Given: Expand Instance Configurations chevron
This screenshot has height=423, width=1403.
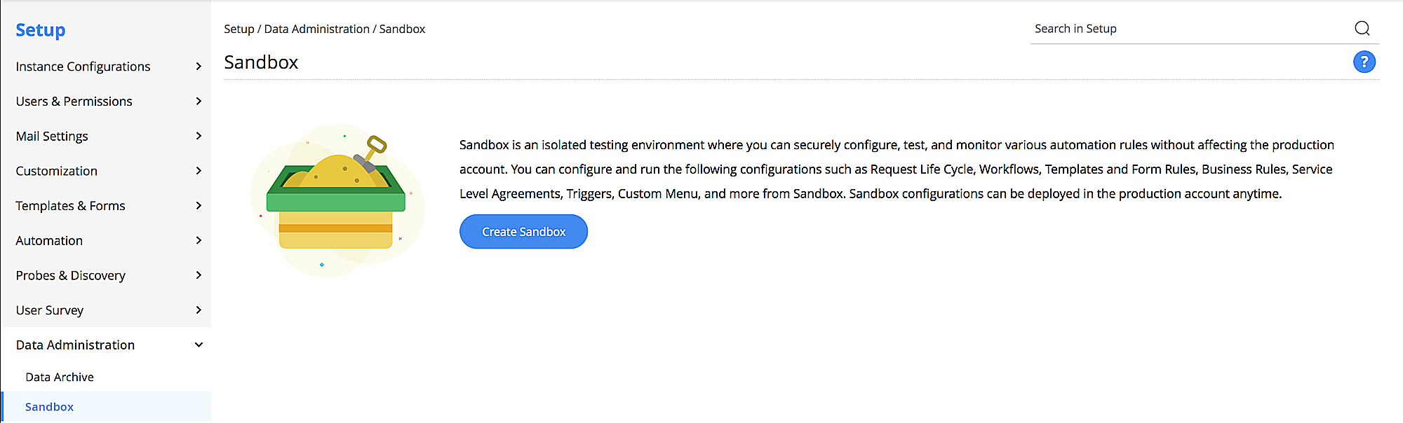Looking at the screenshot, I should coord(199,67).
